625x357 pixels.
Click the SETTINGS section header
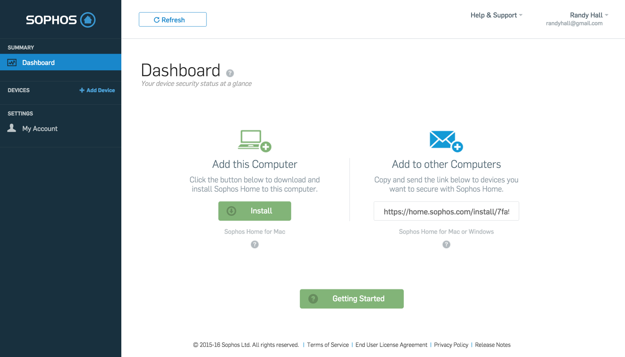pyautogui.click(x=20, y=114)
